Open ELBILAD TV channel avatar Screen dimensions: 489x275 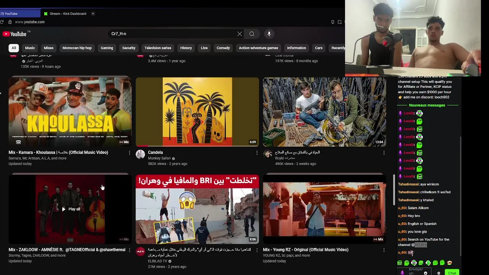click(x=140, y=251)
